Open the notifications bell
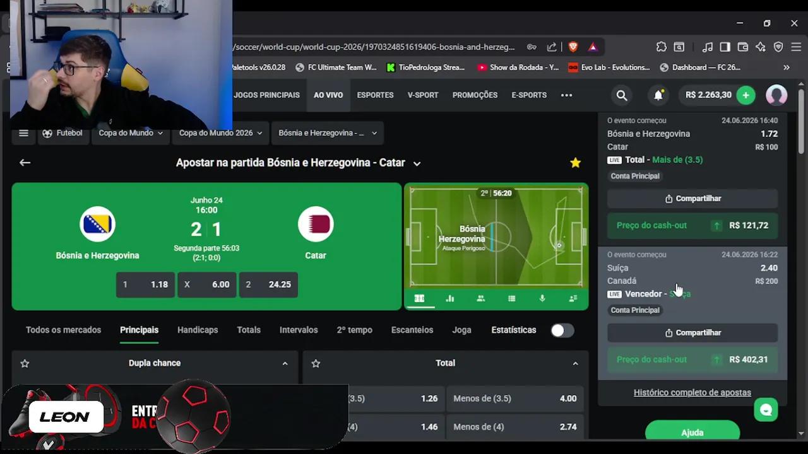This screenshot has height=454, width=808. tap(658, 95)
